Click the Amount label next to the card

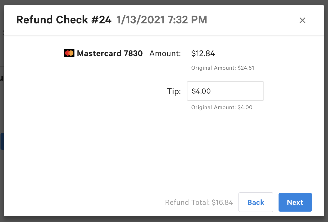[165, 53]
